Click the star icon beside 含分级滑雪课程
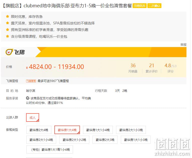192x158 pixels. [8, 36]
